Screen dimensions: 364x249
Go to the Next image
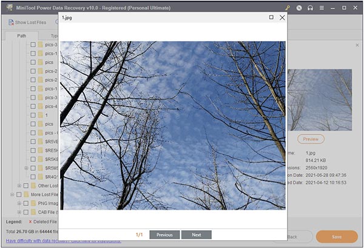pyautogui.click(x=196, y=235)
